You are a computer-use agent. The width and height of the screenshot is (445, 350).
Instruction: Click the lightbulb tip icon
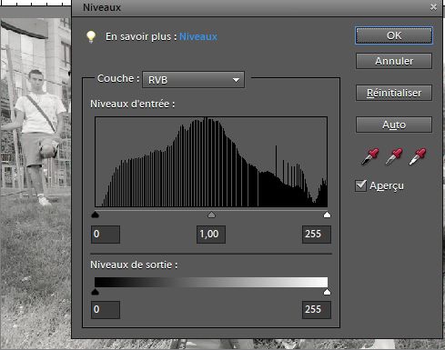tap(91, 37)
